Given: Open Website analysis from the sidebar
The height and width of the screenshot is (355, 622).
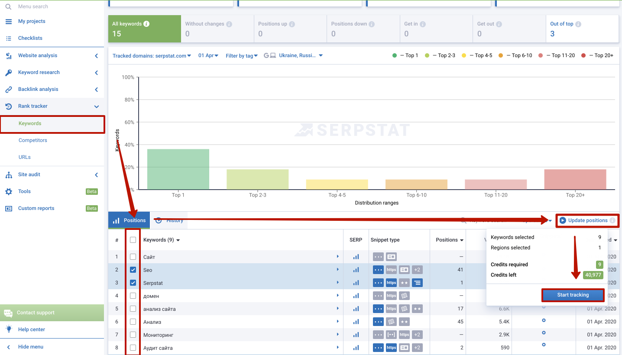Looking at the screenshot, I should point(36,55).
